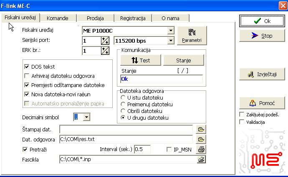
Task: Uncheck the DOS tekst checkbox
Action: [x=27, y=67]
